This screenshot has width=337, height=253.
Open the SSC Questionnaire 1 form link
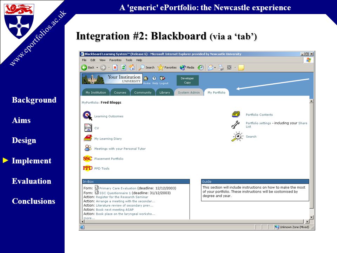tap(115, 193)
